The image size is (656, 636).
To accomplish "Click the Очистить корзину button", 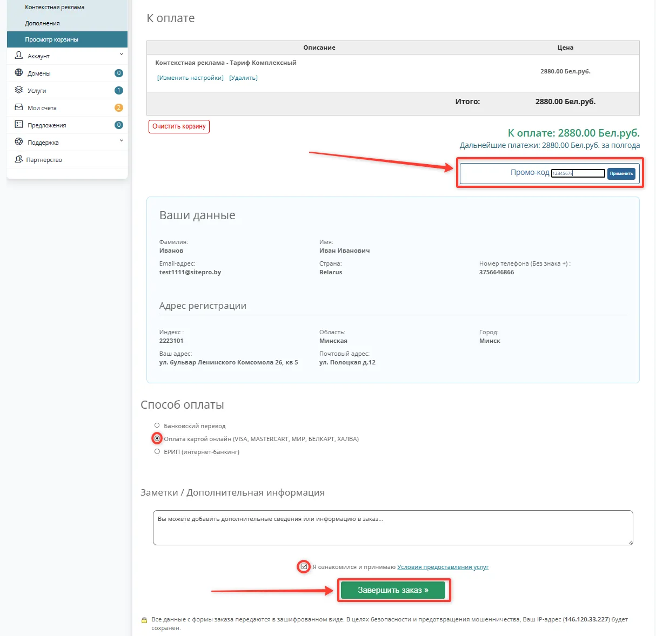I will pos(179,126).
